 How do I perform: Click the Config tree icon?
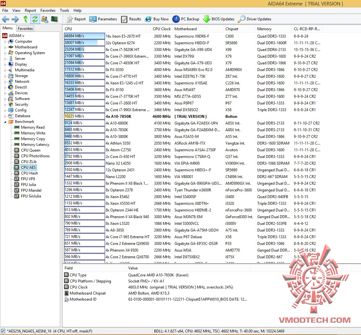(x=11, y=110)
